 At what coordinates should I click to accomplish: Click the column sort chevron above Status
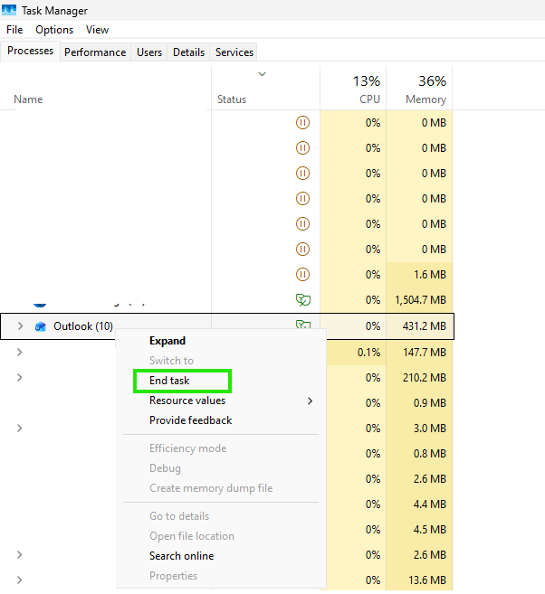coord(262,74)
